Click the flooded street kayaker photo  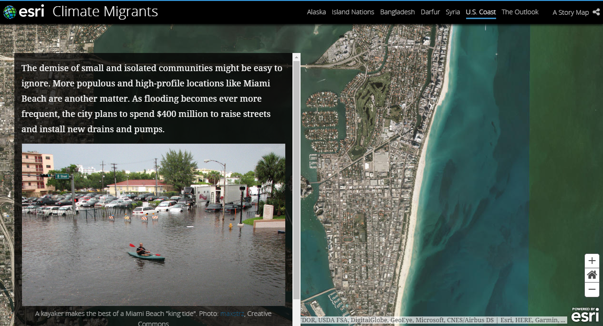[x=154, y=224]
